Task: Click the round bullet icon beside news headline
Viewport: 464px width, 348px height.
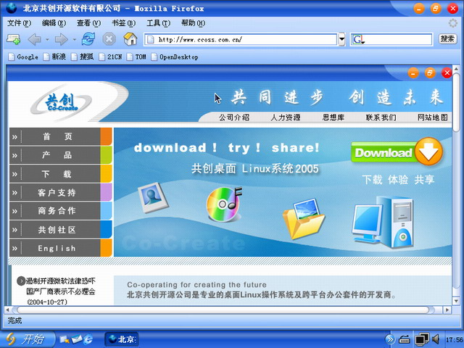Action: [x=21, y=281]
